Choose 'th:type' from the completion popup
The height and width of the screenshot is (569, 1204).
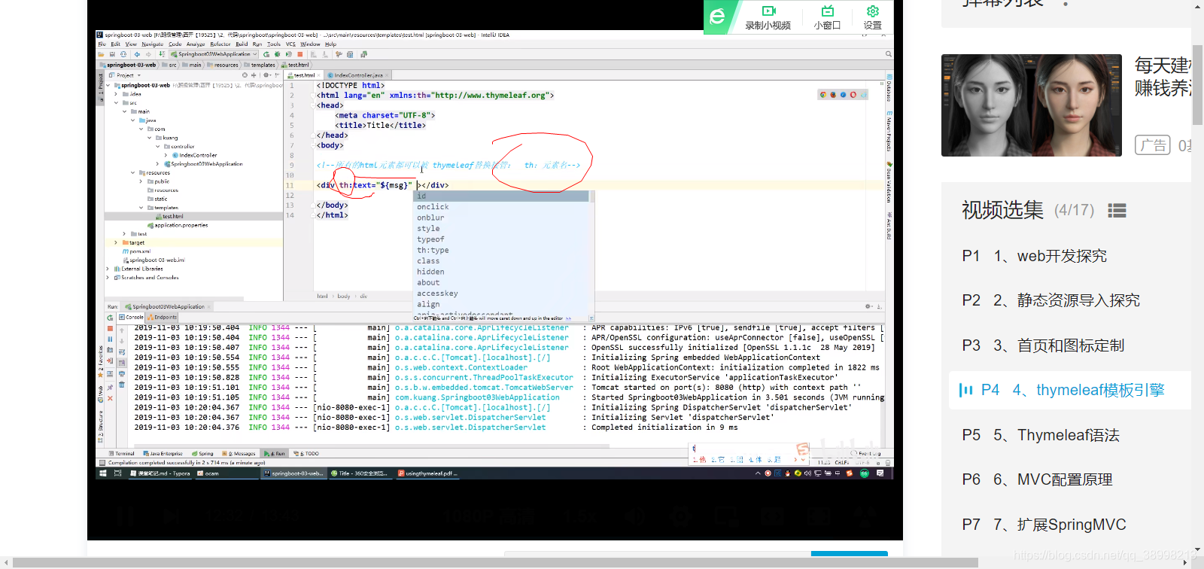[x=433, y=251]
